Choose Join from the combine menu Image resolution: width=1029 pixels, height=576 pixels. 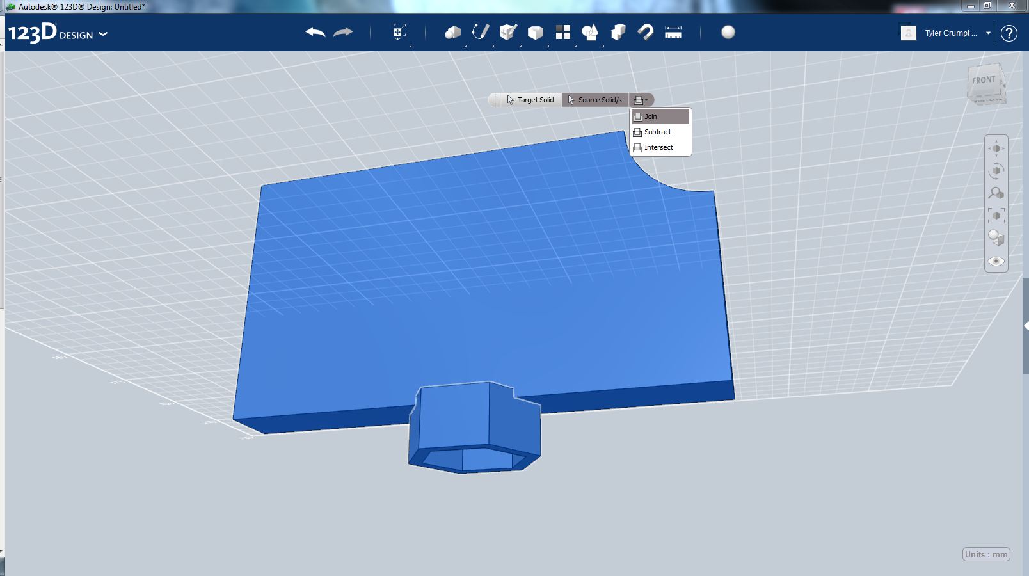(660, 116)
